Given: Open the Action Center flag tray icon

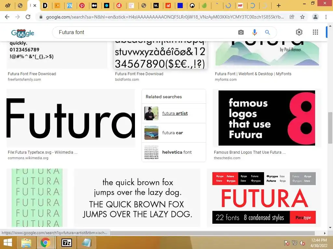Looking at the screenshot, I should point(287,243).
